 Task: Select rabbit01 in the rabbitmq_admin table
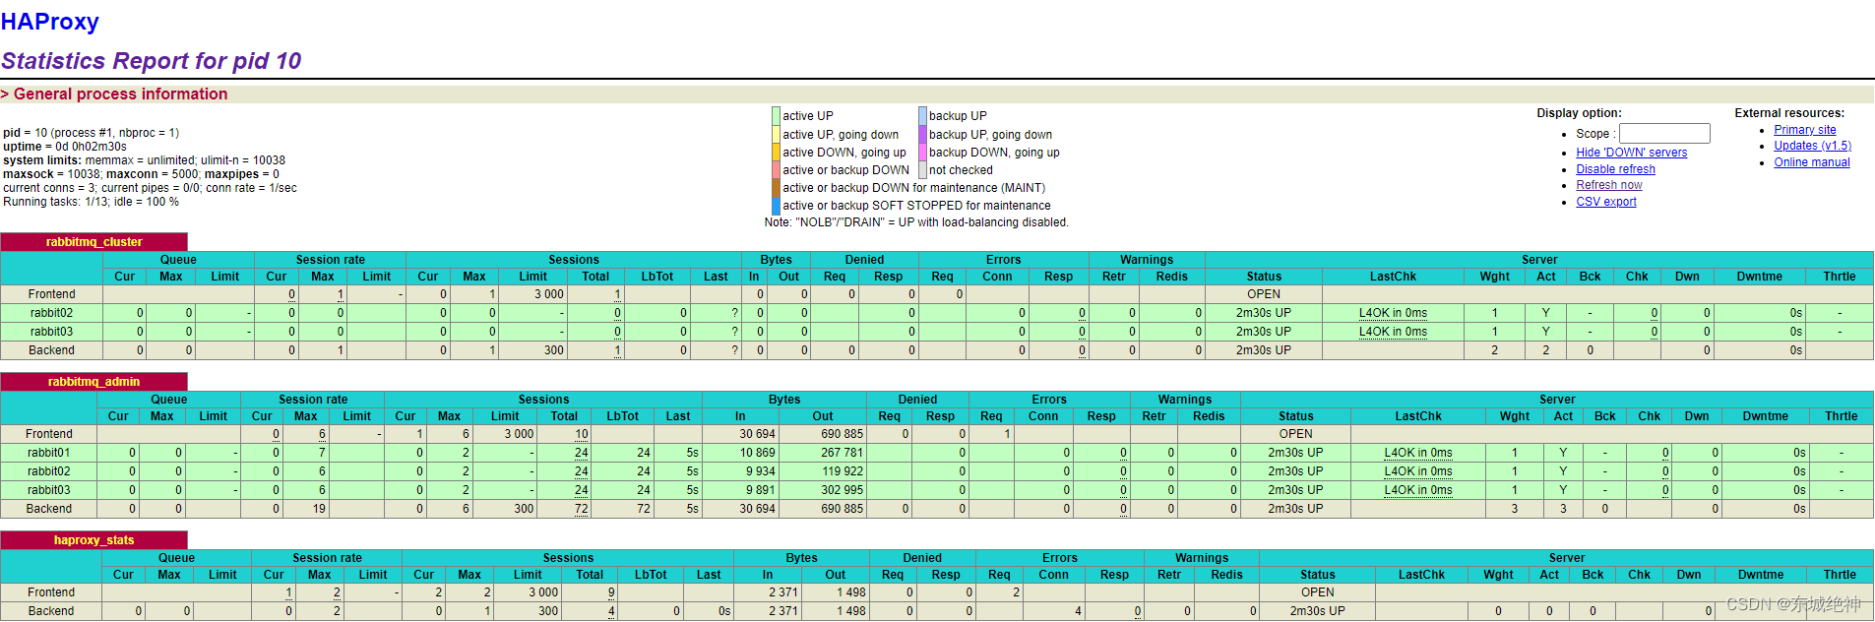tap(49, 453)
